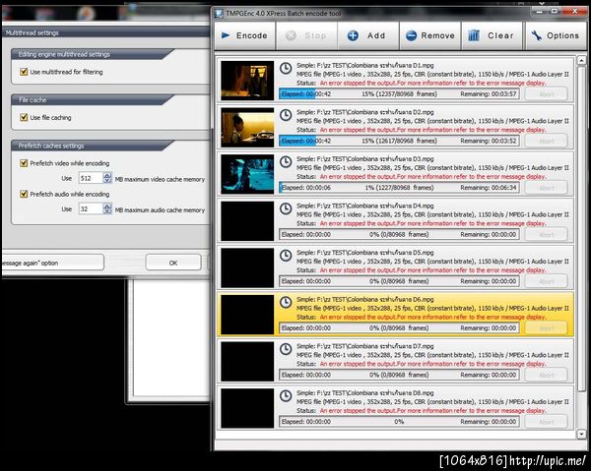Select the black D4.mpg thumbnail
The image size is (591, 471).
[x=247, y=221]
